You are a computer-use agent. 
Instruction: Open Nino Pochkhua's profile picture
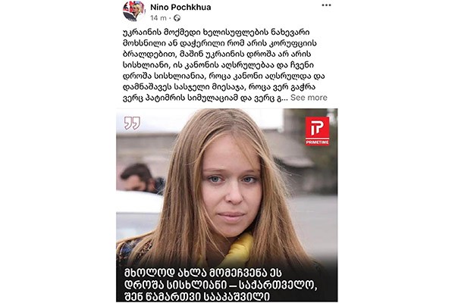(x=133, y=11)
